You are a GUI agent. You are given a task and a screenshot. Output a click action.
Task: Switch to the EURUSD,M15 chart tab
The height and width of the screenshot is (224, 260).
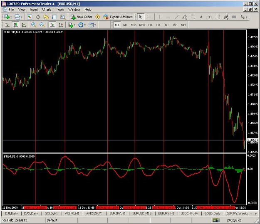click(x=142, y=213)
